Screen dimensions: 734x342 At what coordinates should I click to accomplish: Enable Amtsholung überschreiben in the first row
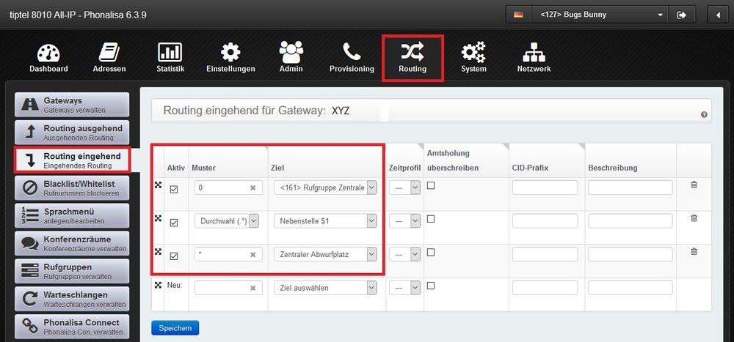click(x=431, y=185)
